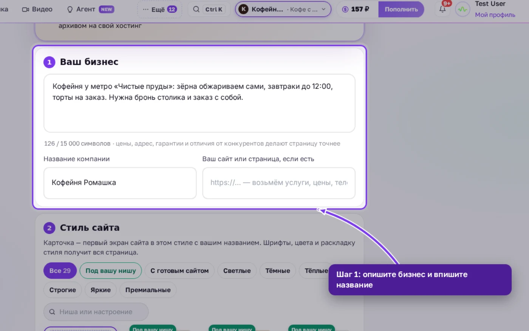Click the Название компании label
This screenshot has width=529, height=331.
pyautogui.click(x=77, y=159)
